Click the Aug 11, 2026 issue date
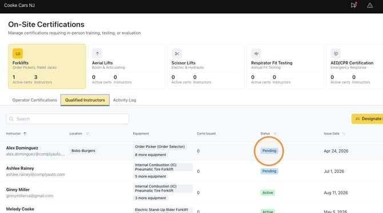The height and width of the screenshot is (213, 383). (x=336, y=192)
